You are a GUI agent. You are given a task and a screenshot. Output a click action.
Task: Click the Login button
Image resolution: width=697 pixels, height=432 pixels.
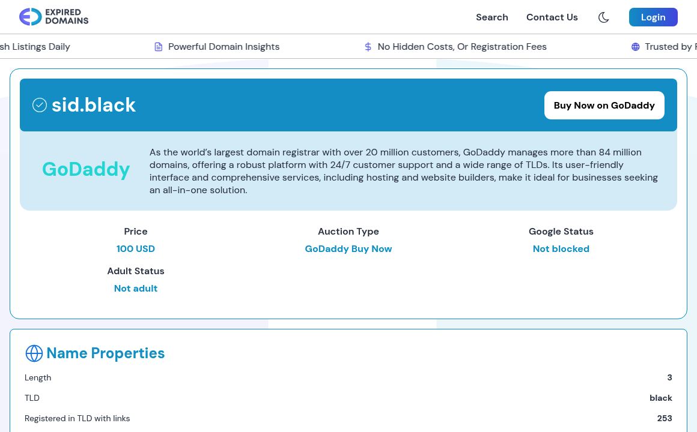point(653,17)
